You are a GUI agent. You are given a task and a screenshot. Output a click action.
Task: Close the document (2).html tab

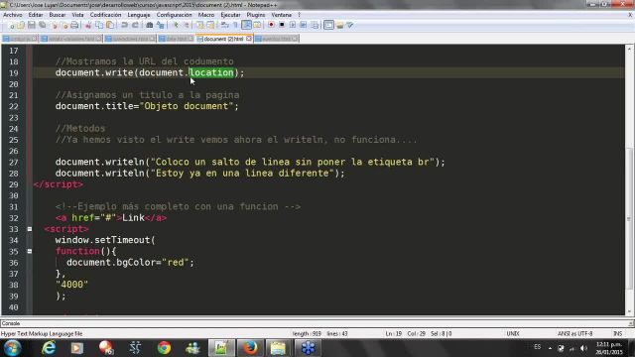coord(249,39)
